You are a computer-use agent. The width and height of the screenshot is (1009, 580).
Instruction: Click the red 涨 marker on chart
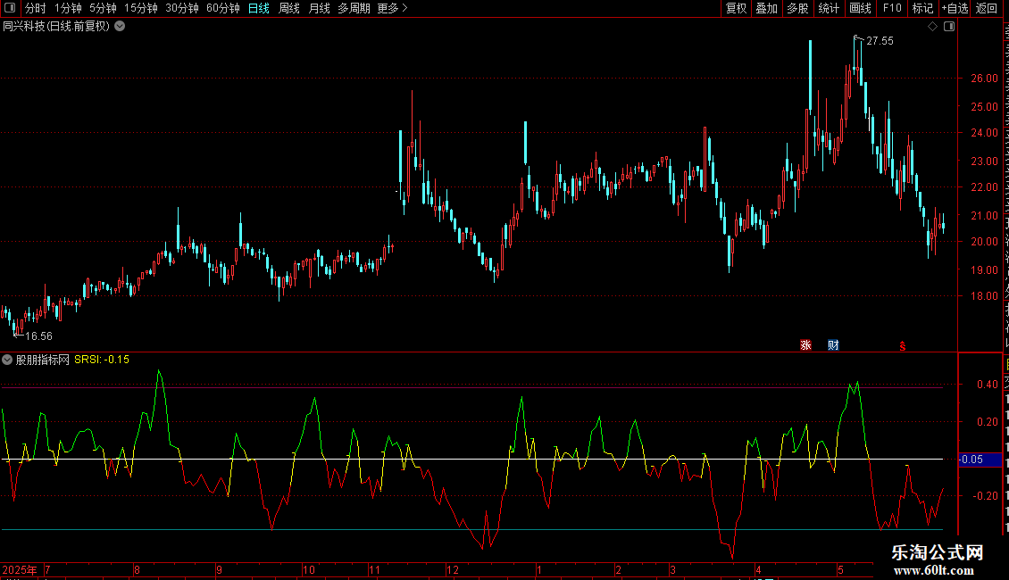[x=805, y=345]
